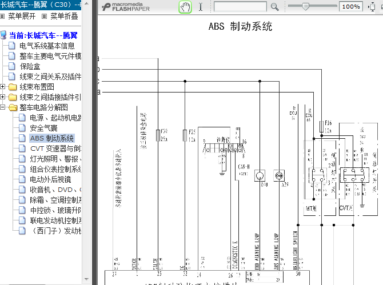This screenshot has height=285, width=383.
Task: Click the Macromedia FlashPaper logo
Action: click(x=126, y=7)
